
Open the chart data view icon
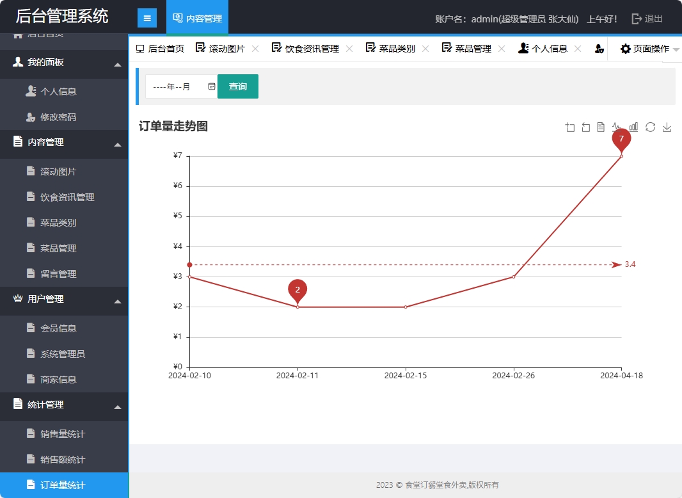(601, 127)
